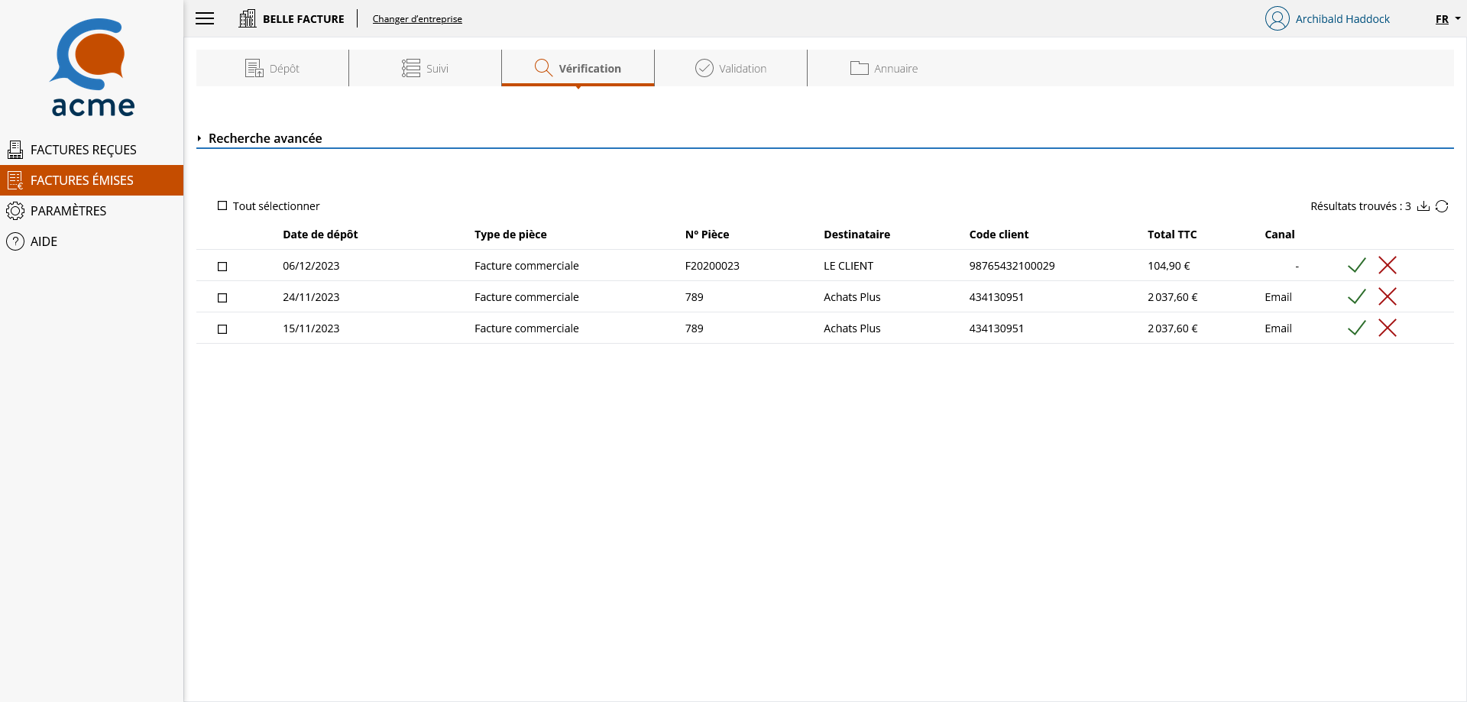Select the checkbox for invoice F20200023
Screen dimensions: 1467x702
click(222, 267)
